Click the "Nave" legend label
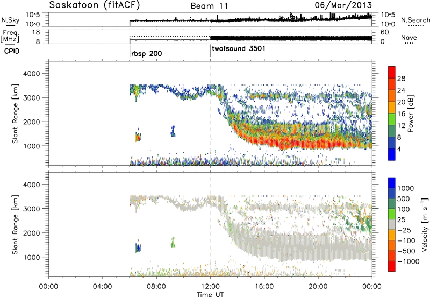This screenshot has width=430, height=298. tap(409, 37)
